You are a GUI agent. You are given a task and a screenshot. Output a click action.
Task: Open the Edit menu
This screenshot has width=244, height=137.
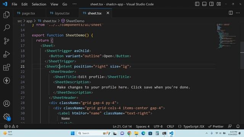pos(24,4)
